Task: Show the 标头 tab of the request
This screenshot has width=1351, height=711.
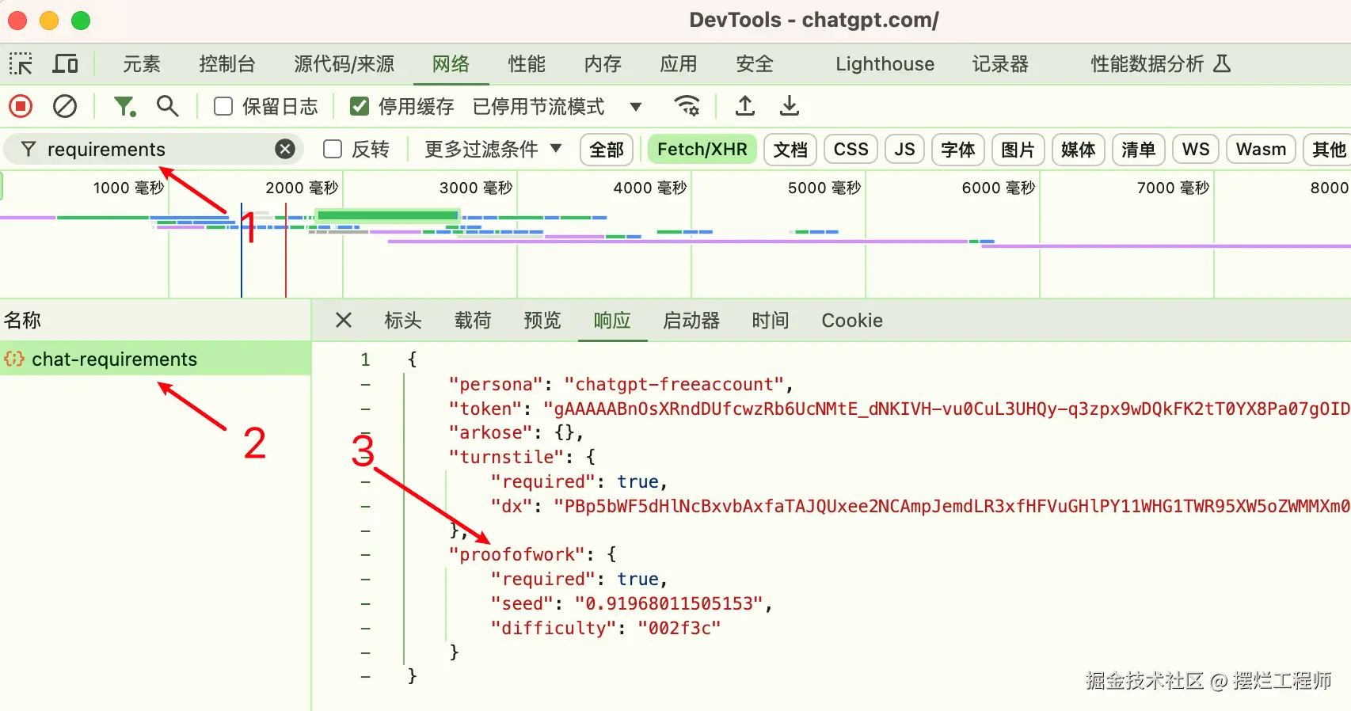Action: [403, 320]
